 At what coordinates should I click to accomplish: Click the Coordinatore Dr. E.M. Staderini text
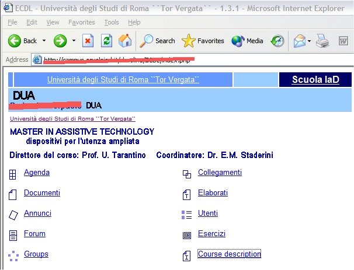point(215,155)
